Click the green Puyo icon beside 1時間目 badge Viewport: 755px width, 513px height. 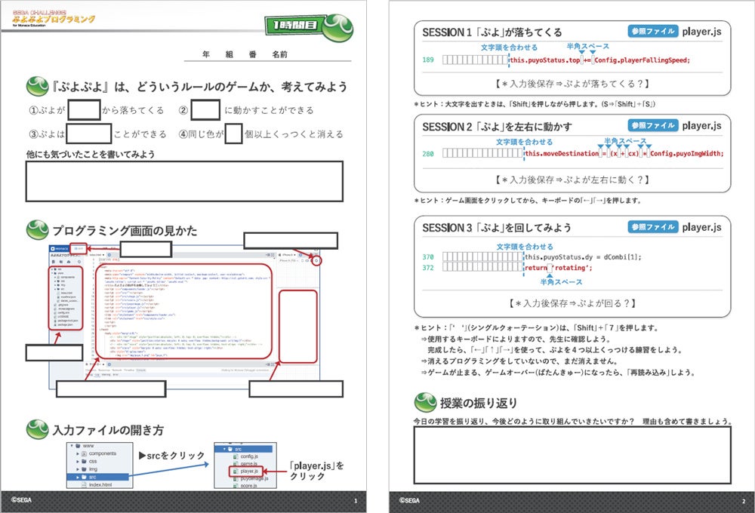[x=337, y=29]
